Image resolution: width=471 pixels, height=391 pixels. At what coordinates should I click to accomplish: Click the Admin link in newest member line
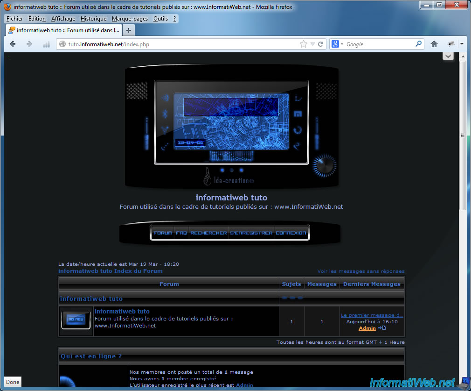pos(244,385)
